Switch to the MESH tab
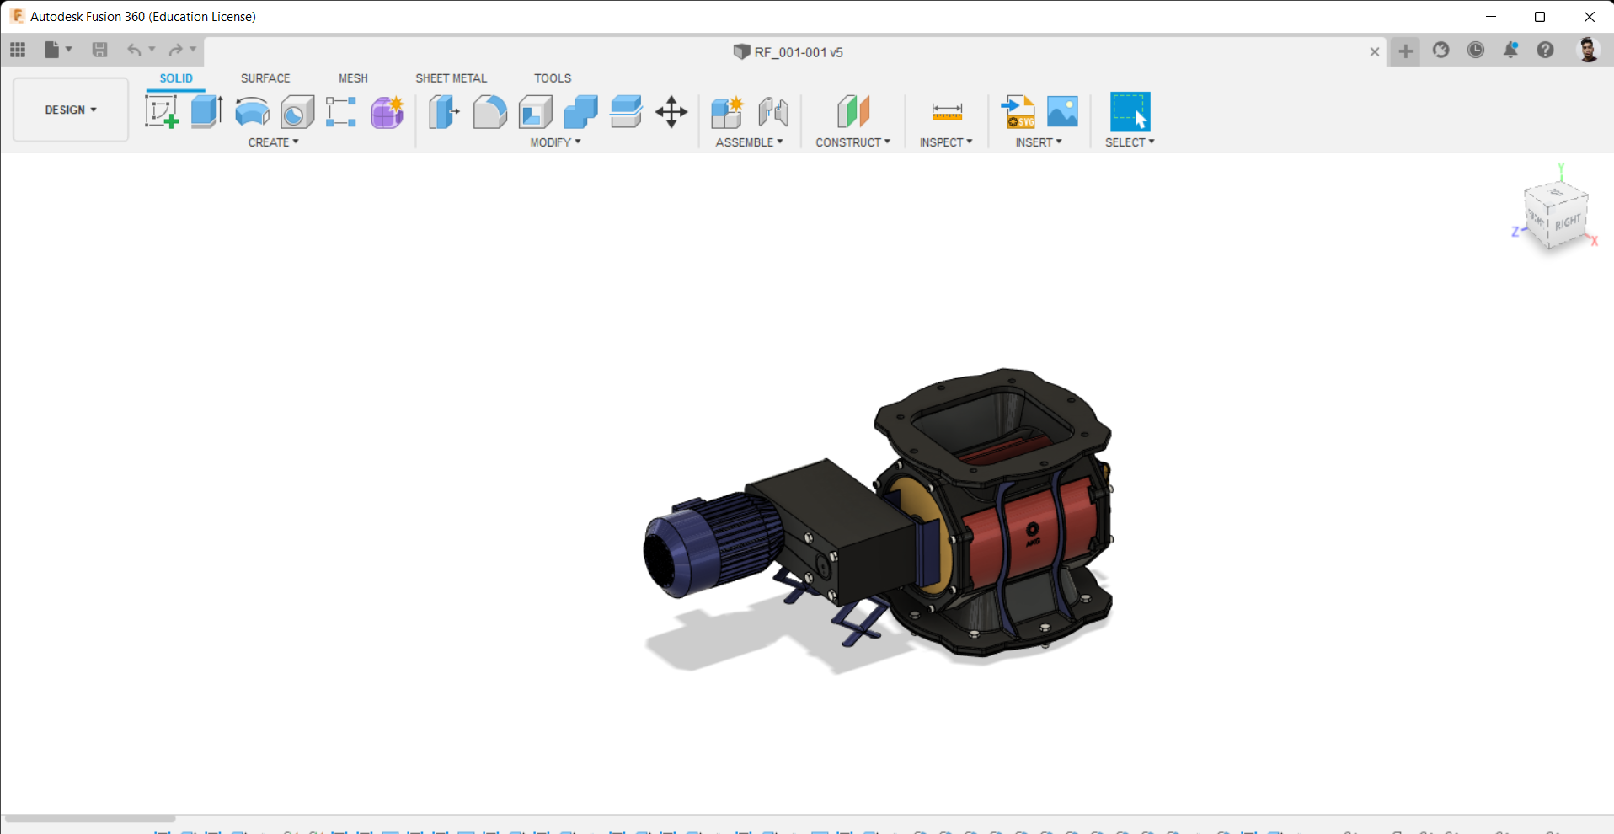The width and height of the screenshot is (1614, 834). (353, 78)
